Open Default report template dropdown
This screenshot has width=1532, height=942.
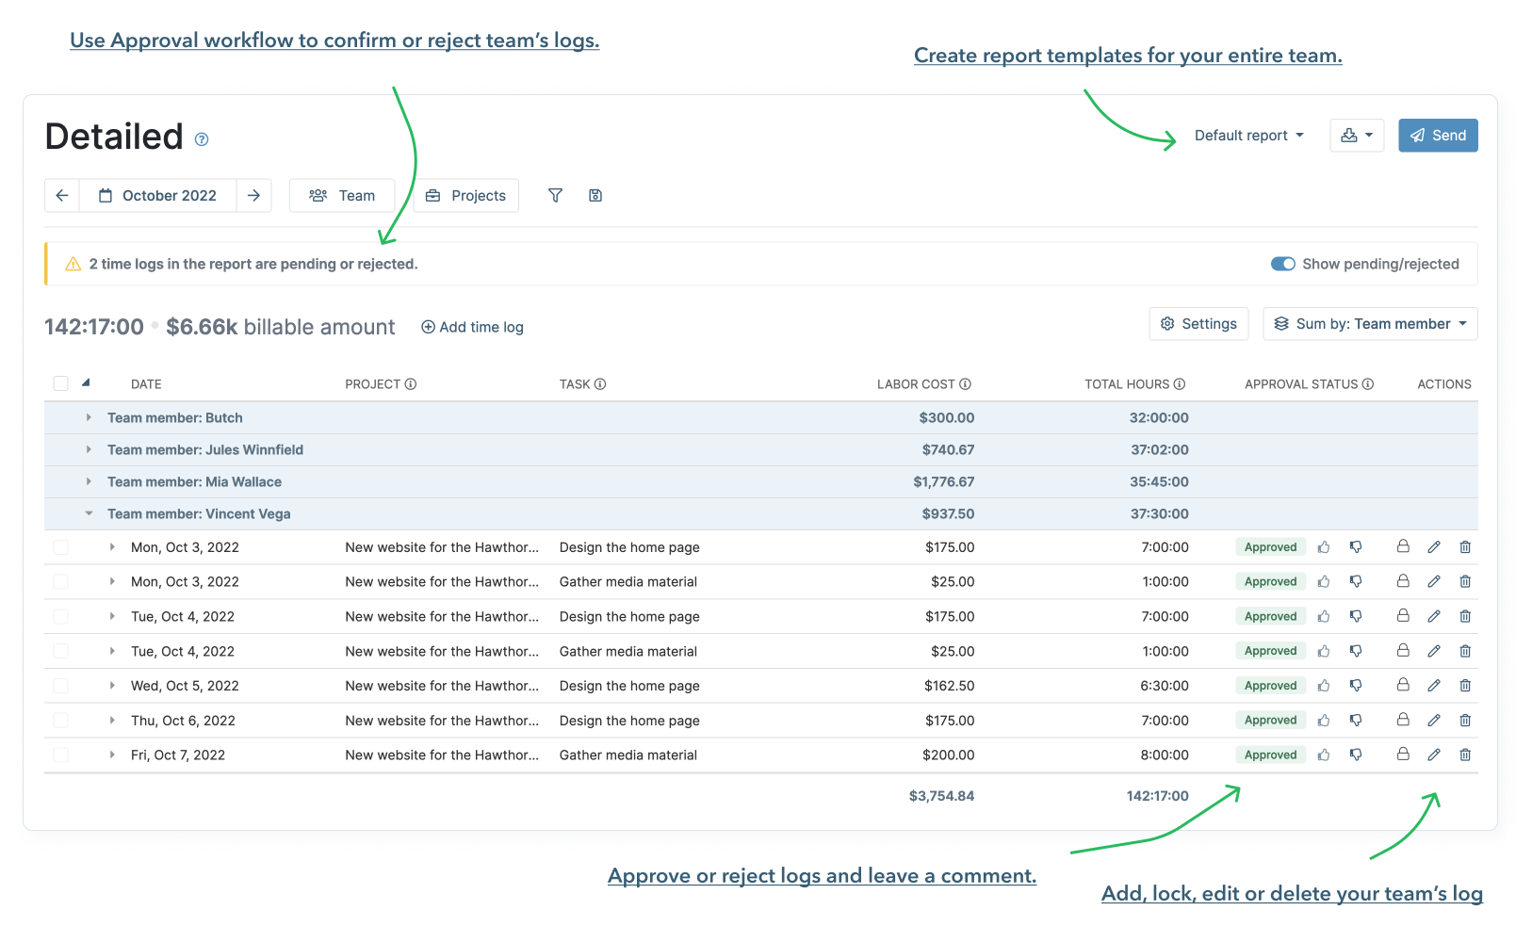tap(1249, 136)
